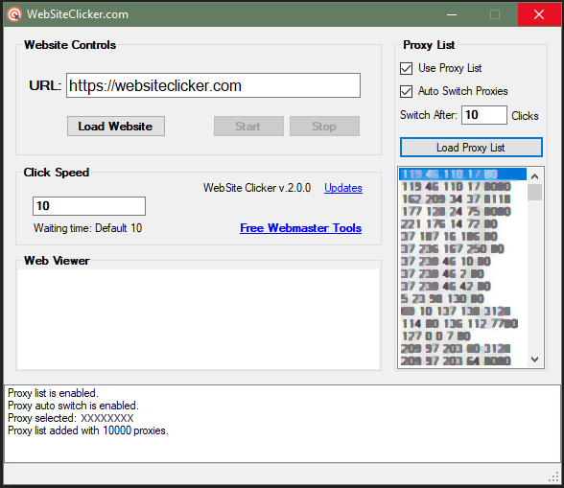
Task: Click the WebSiteClicker app icon in title bar
Action: click(14, 14)
